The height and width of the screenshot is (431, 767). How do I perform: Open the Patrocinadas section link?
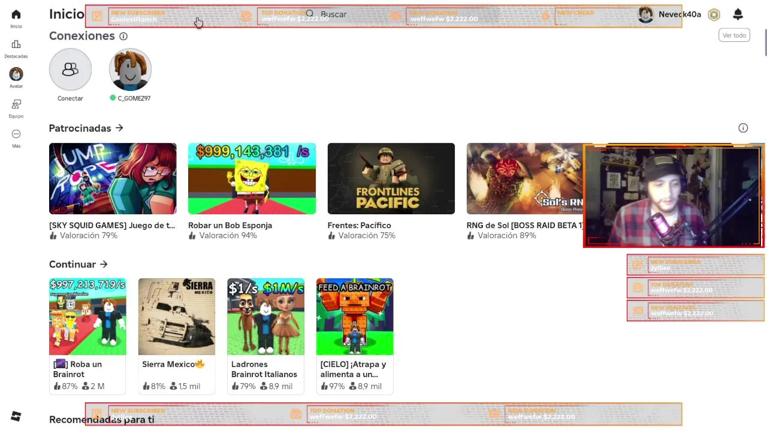(x=86, y=128)
